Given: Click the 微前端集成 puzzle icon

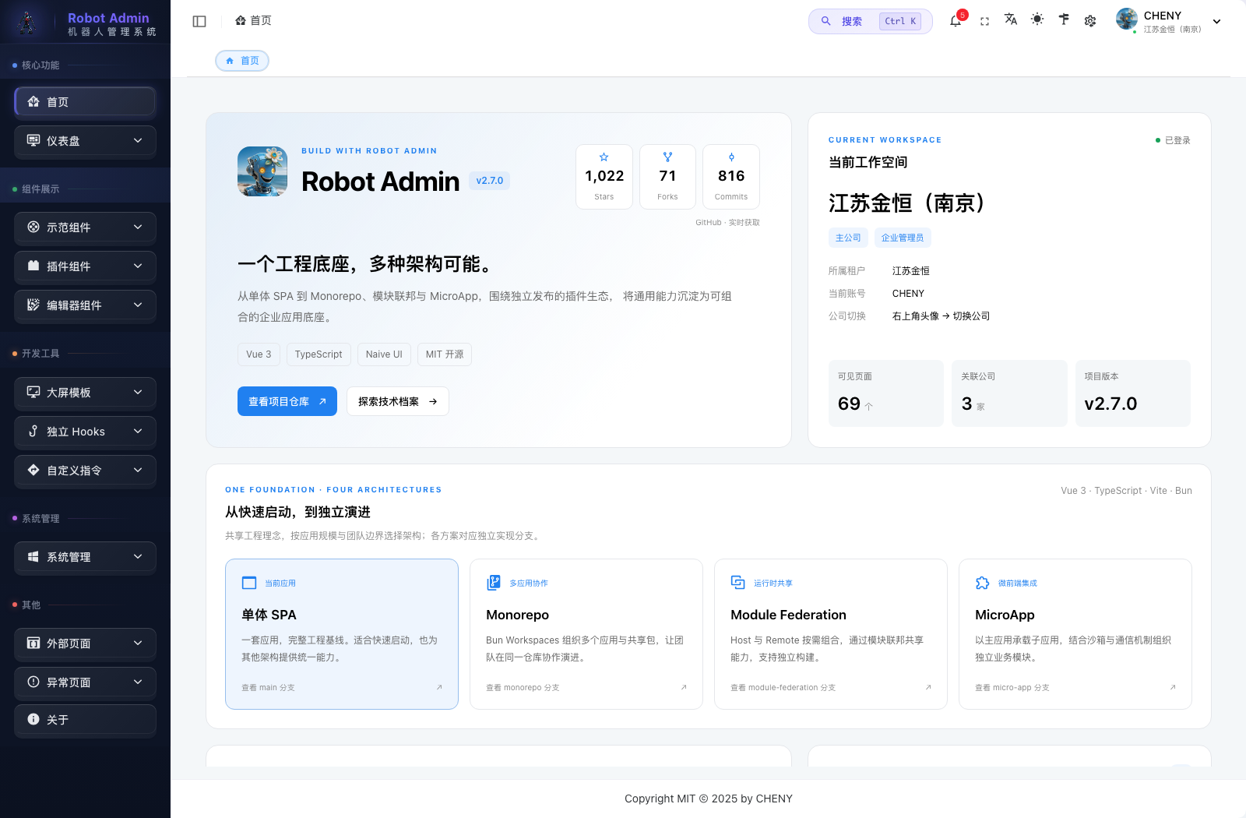Looking at the screenshot, I should [983, 583].
